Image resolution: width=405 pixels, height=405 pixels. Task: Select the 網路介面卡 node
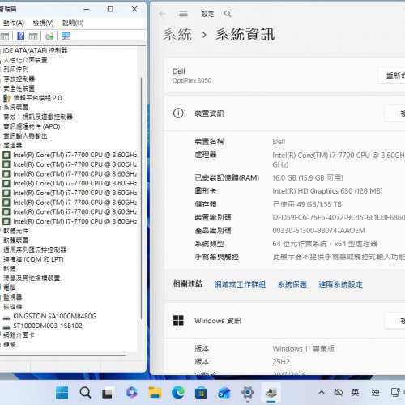coord(19,335)
